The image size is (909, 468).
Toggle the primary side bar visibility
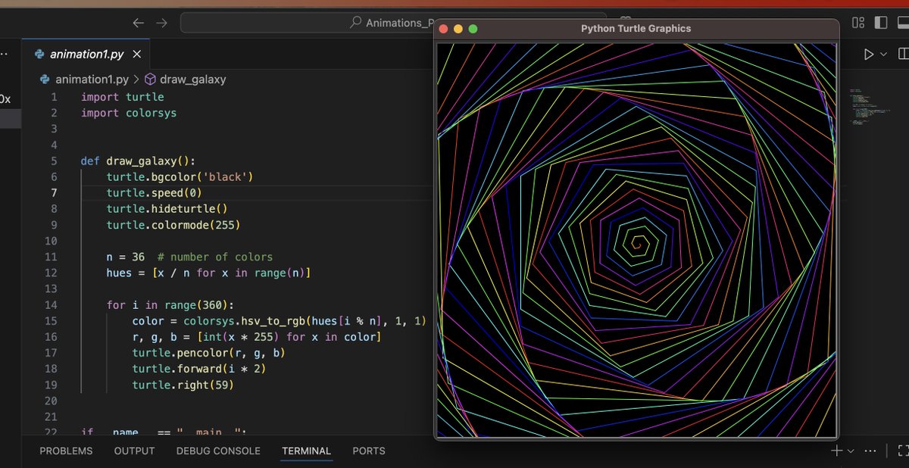[x=881, y=23]
